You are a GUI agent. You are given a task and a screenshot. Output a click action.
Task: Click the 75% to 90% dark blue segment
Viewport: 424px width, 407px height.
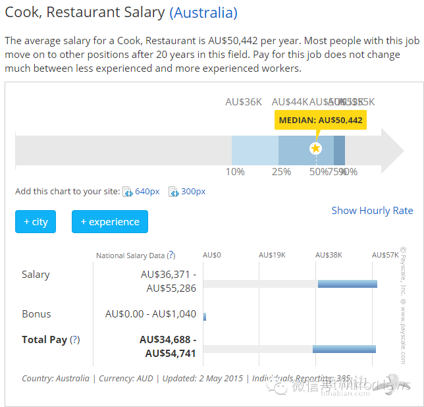tap(339, 150)
